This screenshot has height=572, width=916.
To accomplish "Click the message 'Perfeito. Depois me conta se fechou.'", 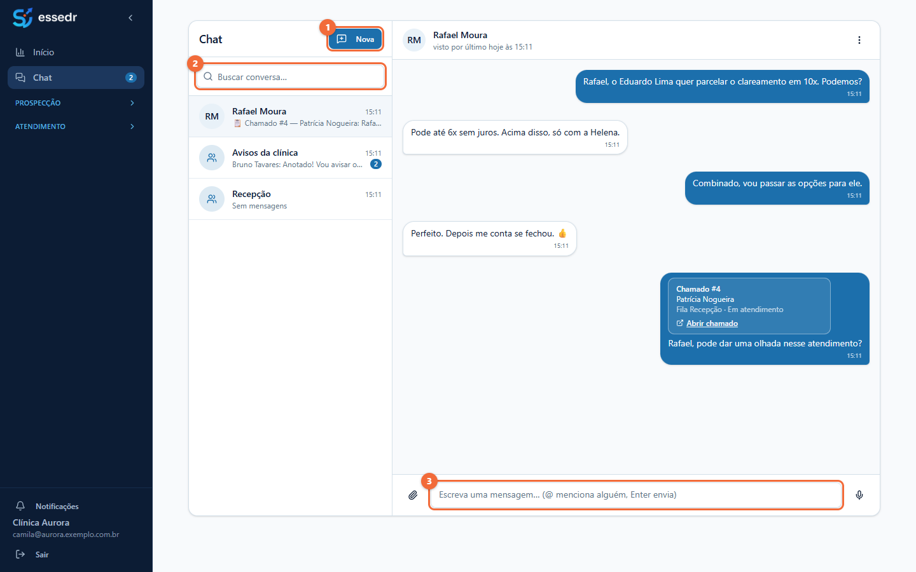I will point(490,238).
